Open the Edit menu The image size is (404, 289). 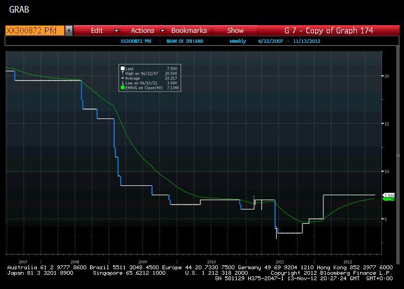(97, 30)
